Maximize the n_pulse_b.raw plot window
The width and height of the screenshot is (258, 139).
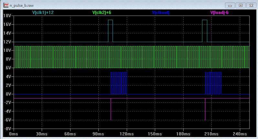[241, 6]
